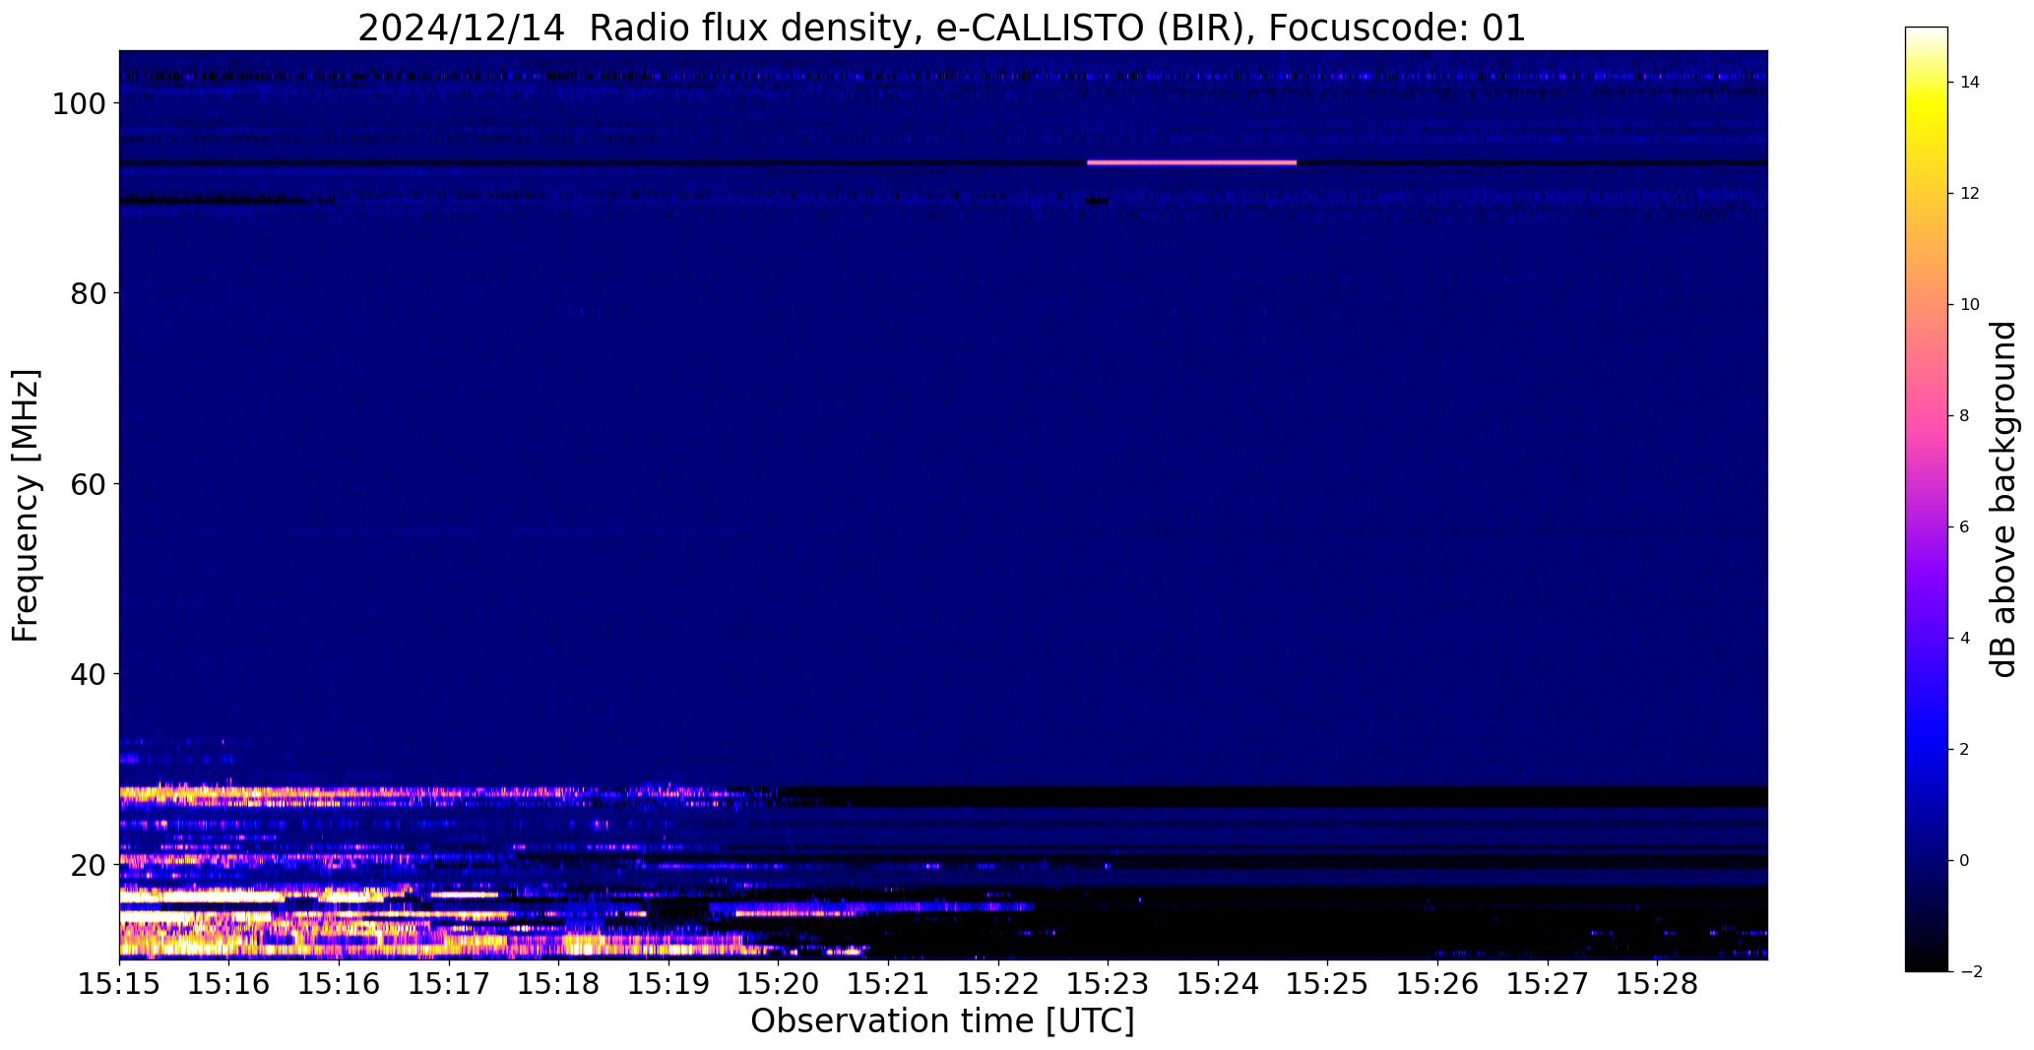Screen dimensions: 2034x1050
Task: Click the colorbar tick label 8
Action: click(x=1964, y=416)
